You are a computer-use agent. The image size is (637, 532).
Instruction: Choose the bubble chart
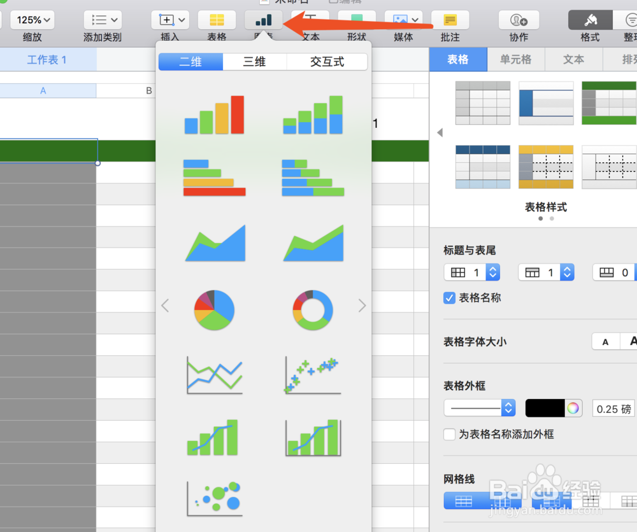[x=215, y=498]
